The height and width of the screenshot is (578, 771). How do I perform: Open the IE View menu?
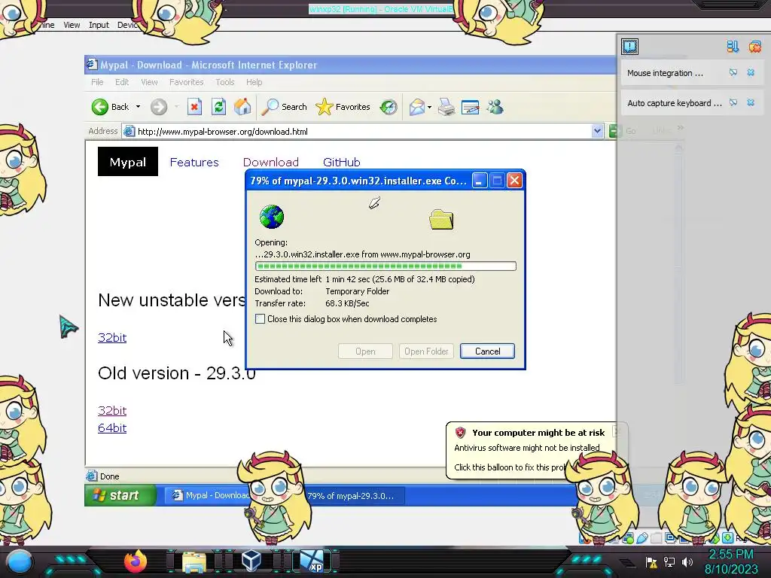click(x=150, y=82)
